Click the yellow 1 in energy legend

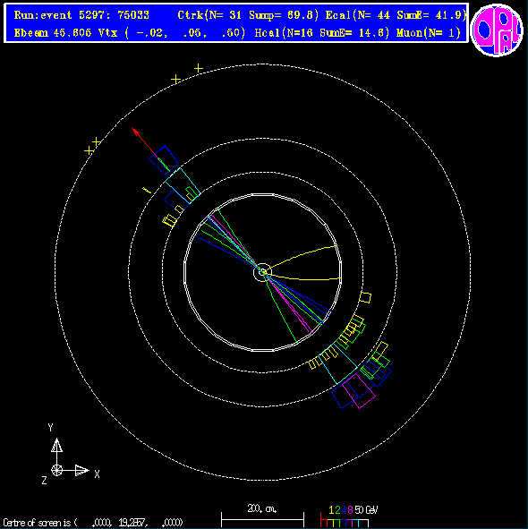coord(331,510)
